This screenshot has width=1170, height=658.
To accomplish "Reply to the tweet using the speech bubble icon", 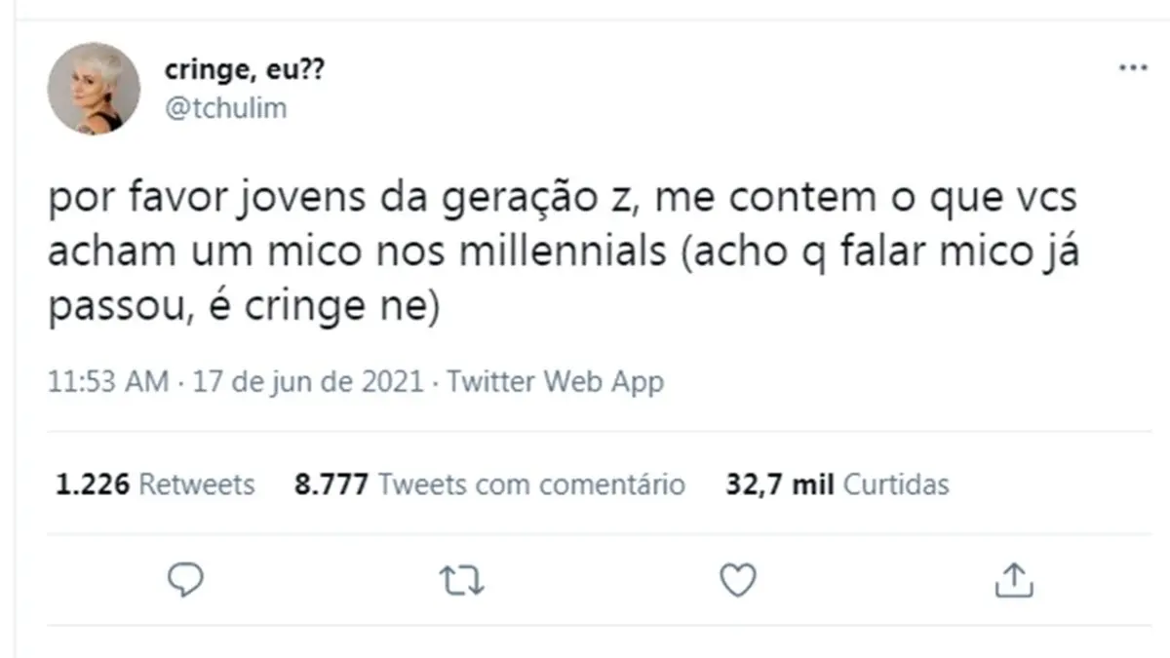I will 185,580.
